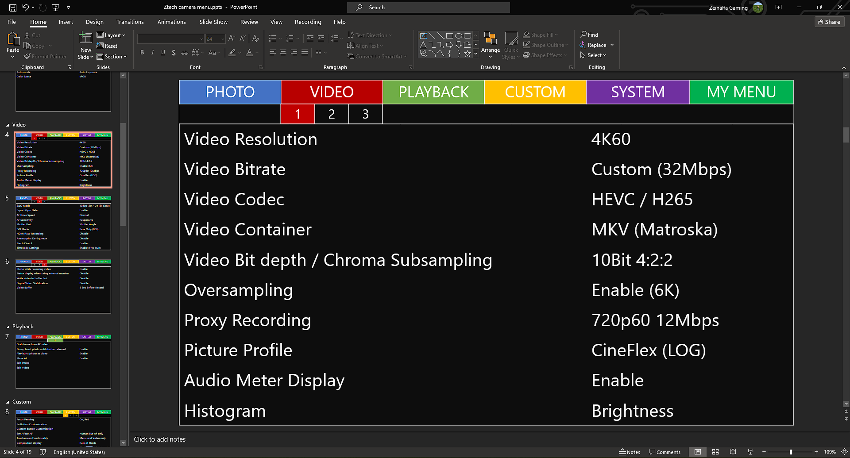Find text in presentation
Image resolution: width=850 pixels, height=458 pixels.
[589, 35]
